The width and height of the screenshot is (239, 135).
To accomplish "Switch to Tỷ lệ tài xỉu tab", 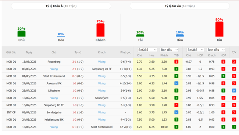I will point(180,6).
